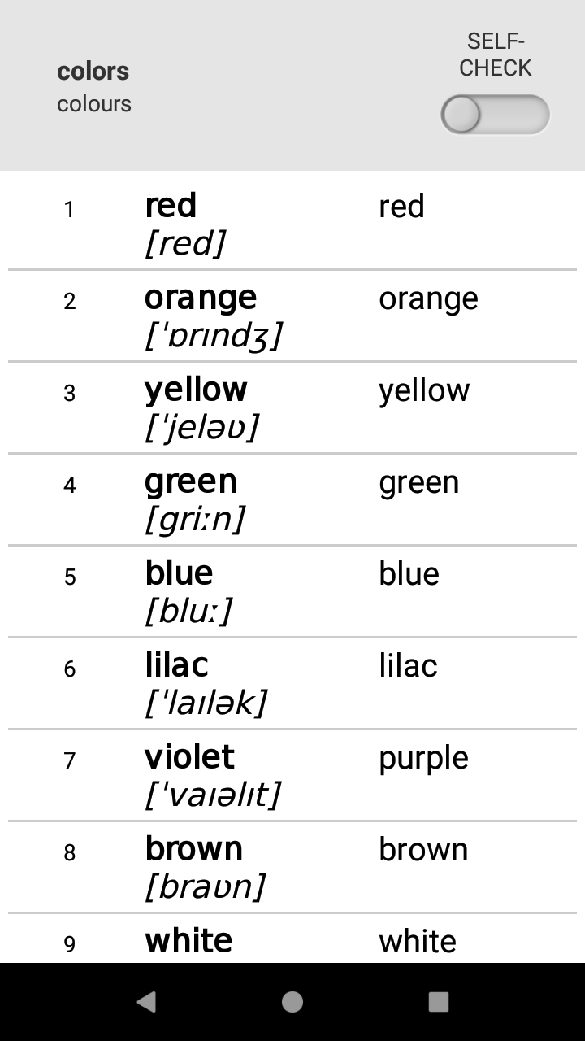
Task: Tap the orange phonetic transcription
Action: [x=214, y=335]
